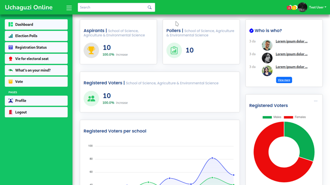Open the Profile page

tap(36, 100)
